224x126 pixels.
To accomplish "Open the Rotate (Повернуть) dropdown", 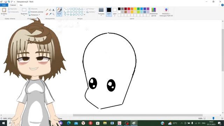I will [x=34, y=15].
